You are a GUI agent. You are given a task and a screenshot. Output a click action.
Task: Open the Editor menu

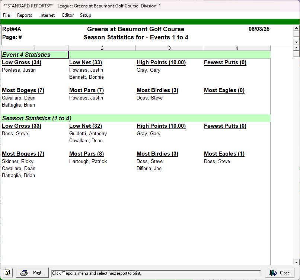[68, 15]
